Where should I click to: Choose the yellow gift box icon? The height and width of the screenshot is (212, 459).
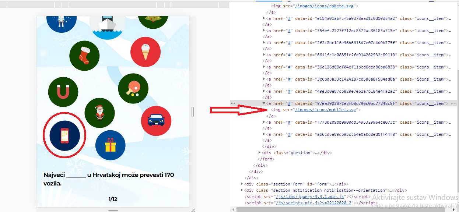pyautogui.click(x=110, y=145)
